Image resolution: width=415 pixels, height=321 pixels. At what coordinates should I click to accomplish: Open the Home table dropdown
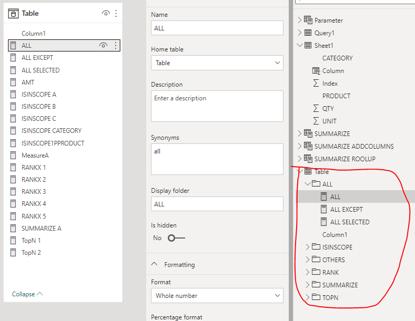pyautogui.click(x=217, y=63)
